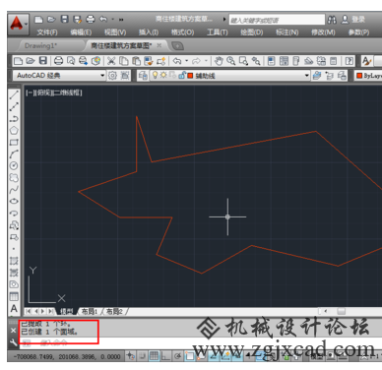Click the keyword search input field
The image size is (382, 370).
[277, 20]
